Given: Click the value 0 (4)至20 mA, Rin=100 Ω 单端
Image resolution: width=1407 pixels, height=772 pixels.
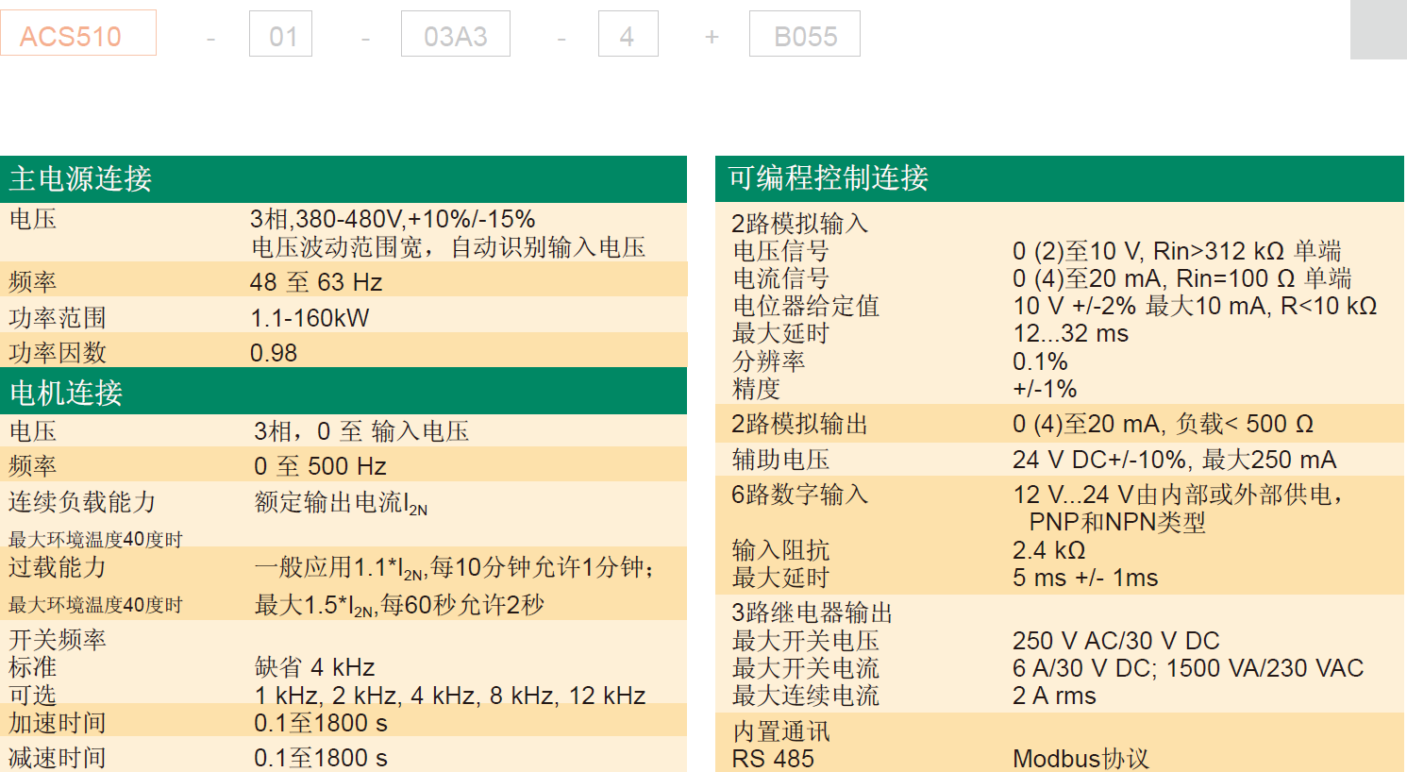Looking at the screenshot, I should [x=1182, y=278].
